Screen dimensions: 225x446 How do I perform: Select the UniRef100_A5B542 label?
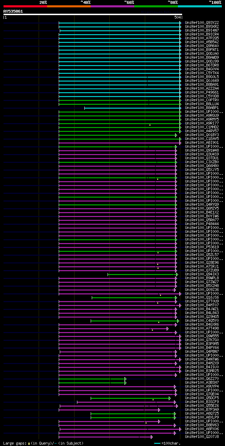202,42
